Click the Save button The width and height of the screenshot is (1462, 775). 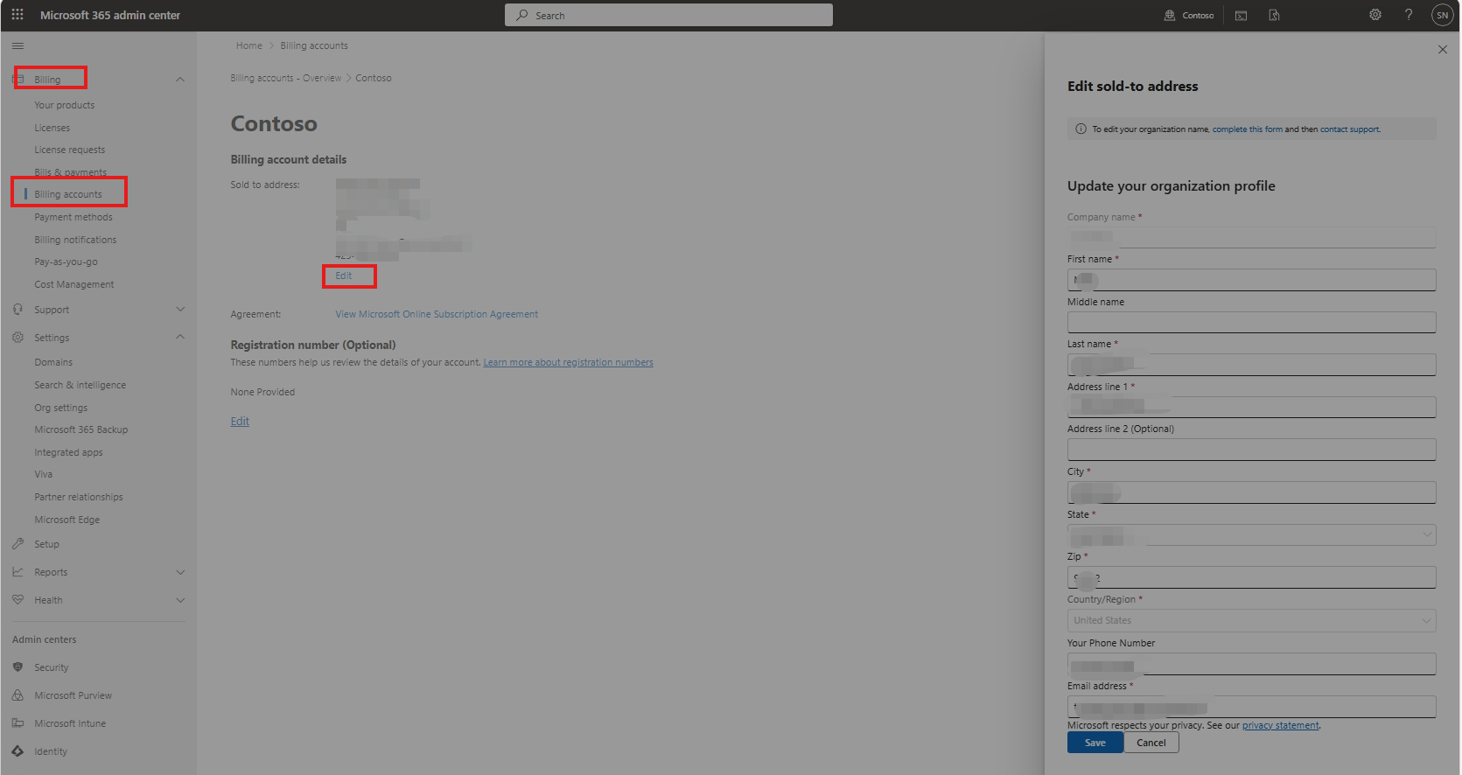1095,743
